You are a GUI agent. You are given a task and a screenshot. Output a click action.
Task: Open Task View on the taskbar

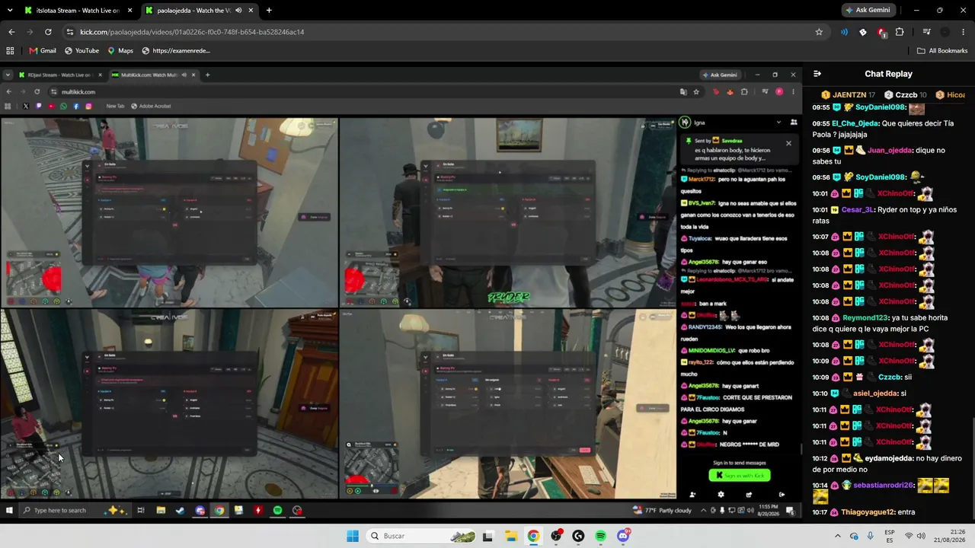tap(487, 536)
